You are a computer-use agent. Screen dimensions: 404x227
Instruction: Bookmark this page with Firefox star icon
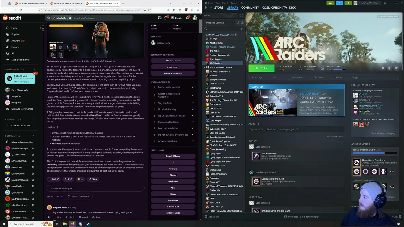point(149,10)
